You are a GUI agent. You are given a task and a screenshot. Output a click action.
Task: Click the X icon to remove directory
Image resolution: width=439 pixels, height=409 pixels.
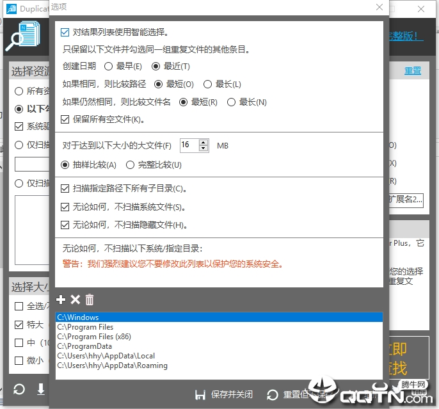tap(75, 300)
